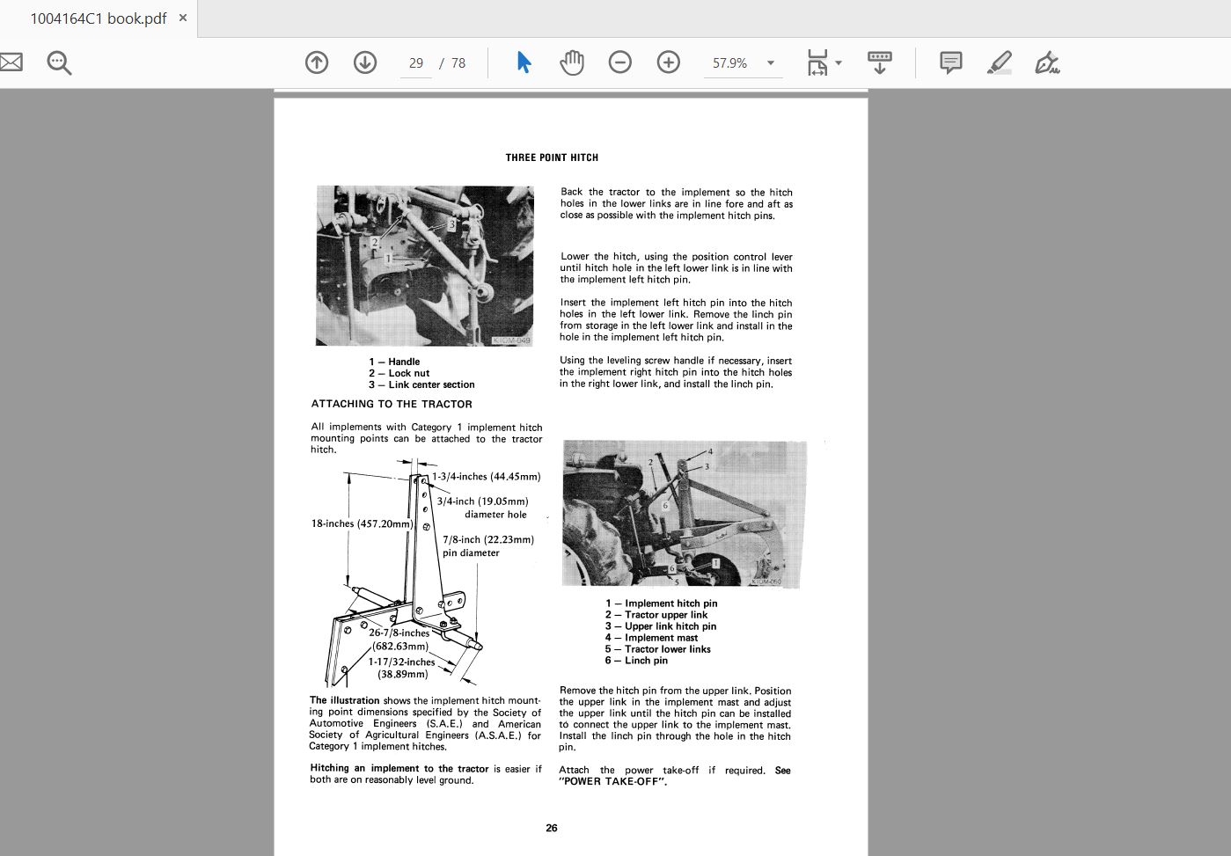Screen dimensions: 1231x856
Task: Toggle fit page width view mode
Action: (x=817, y=62)
